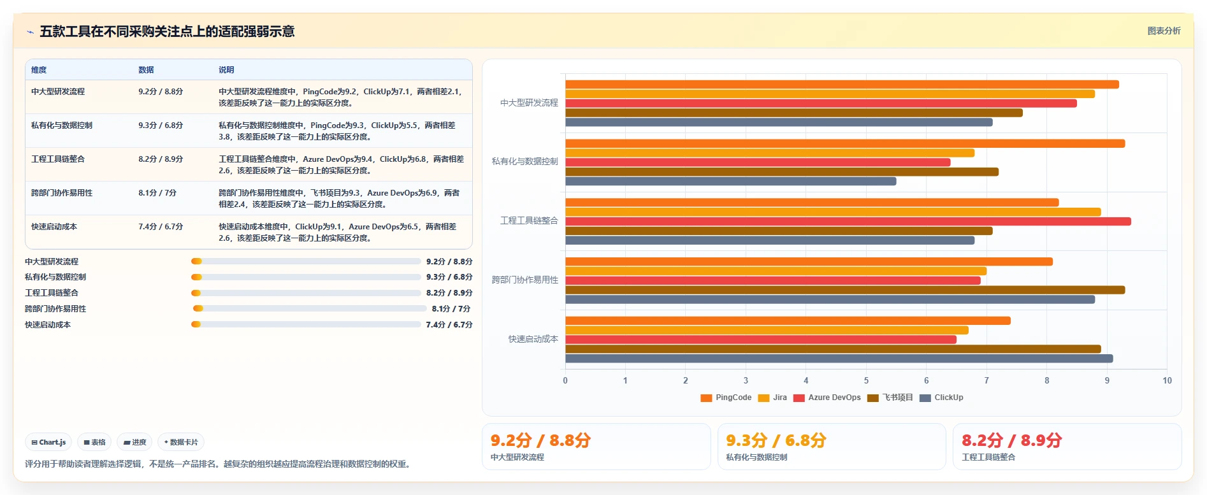Click the 数据 column header

point(146,70)
